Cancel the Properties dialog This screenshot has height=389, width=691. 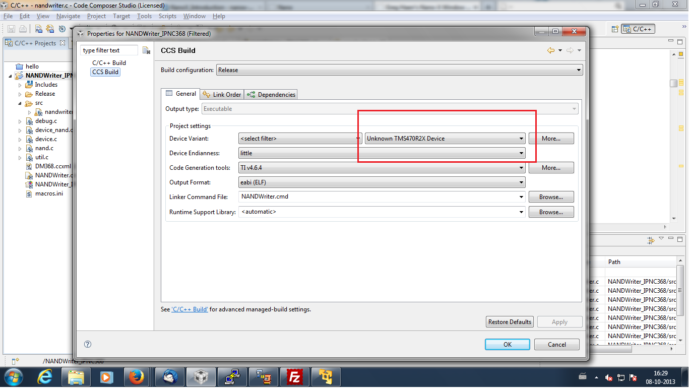coord(557,345)
